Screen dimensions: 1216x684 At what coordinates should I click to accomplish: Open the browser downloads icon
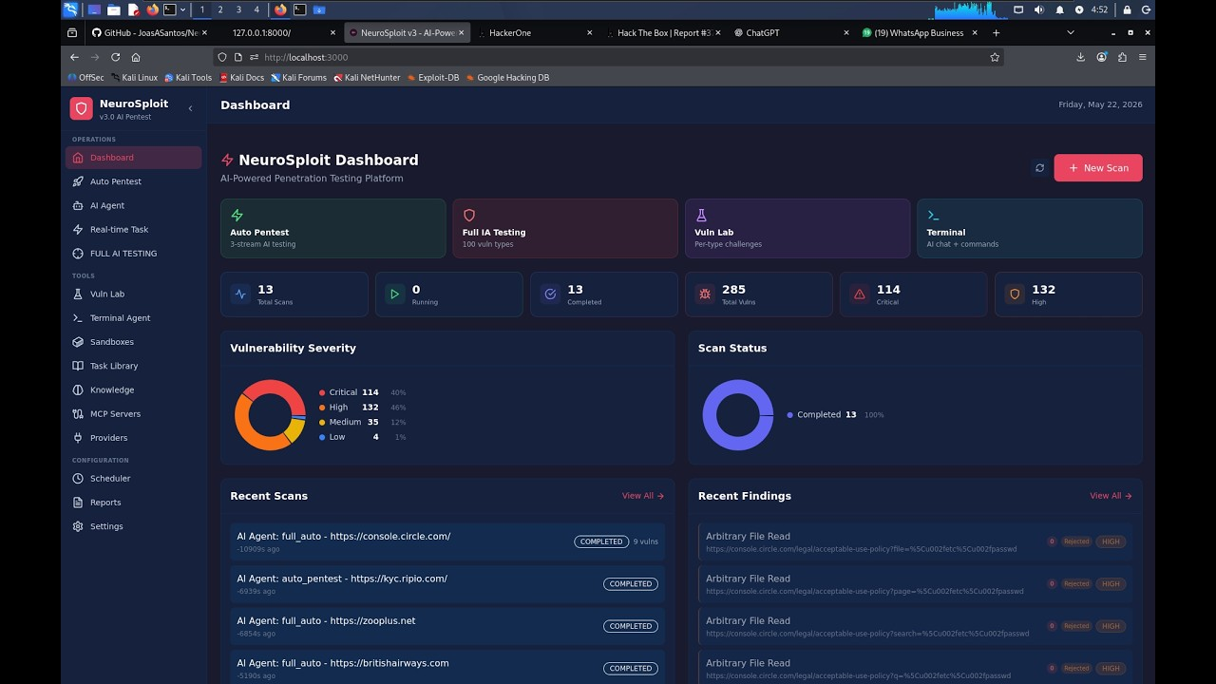point(1080,57)
